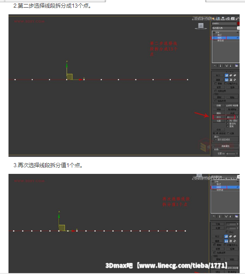Image resolution: width=245 pixels, height=274 pixels.
Task: Click the ViewCube in the upper screenshot
Action: [201, 26]
